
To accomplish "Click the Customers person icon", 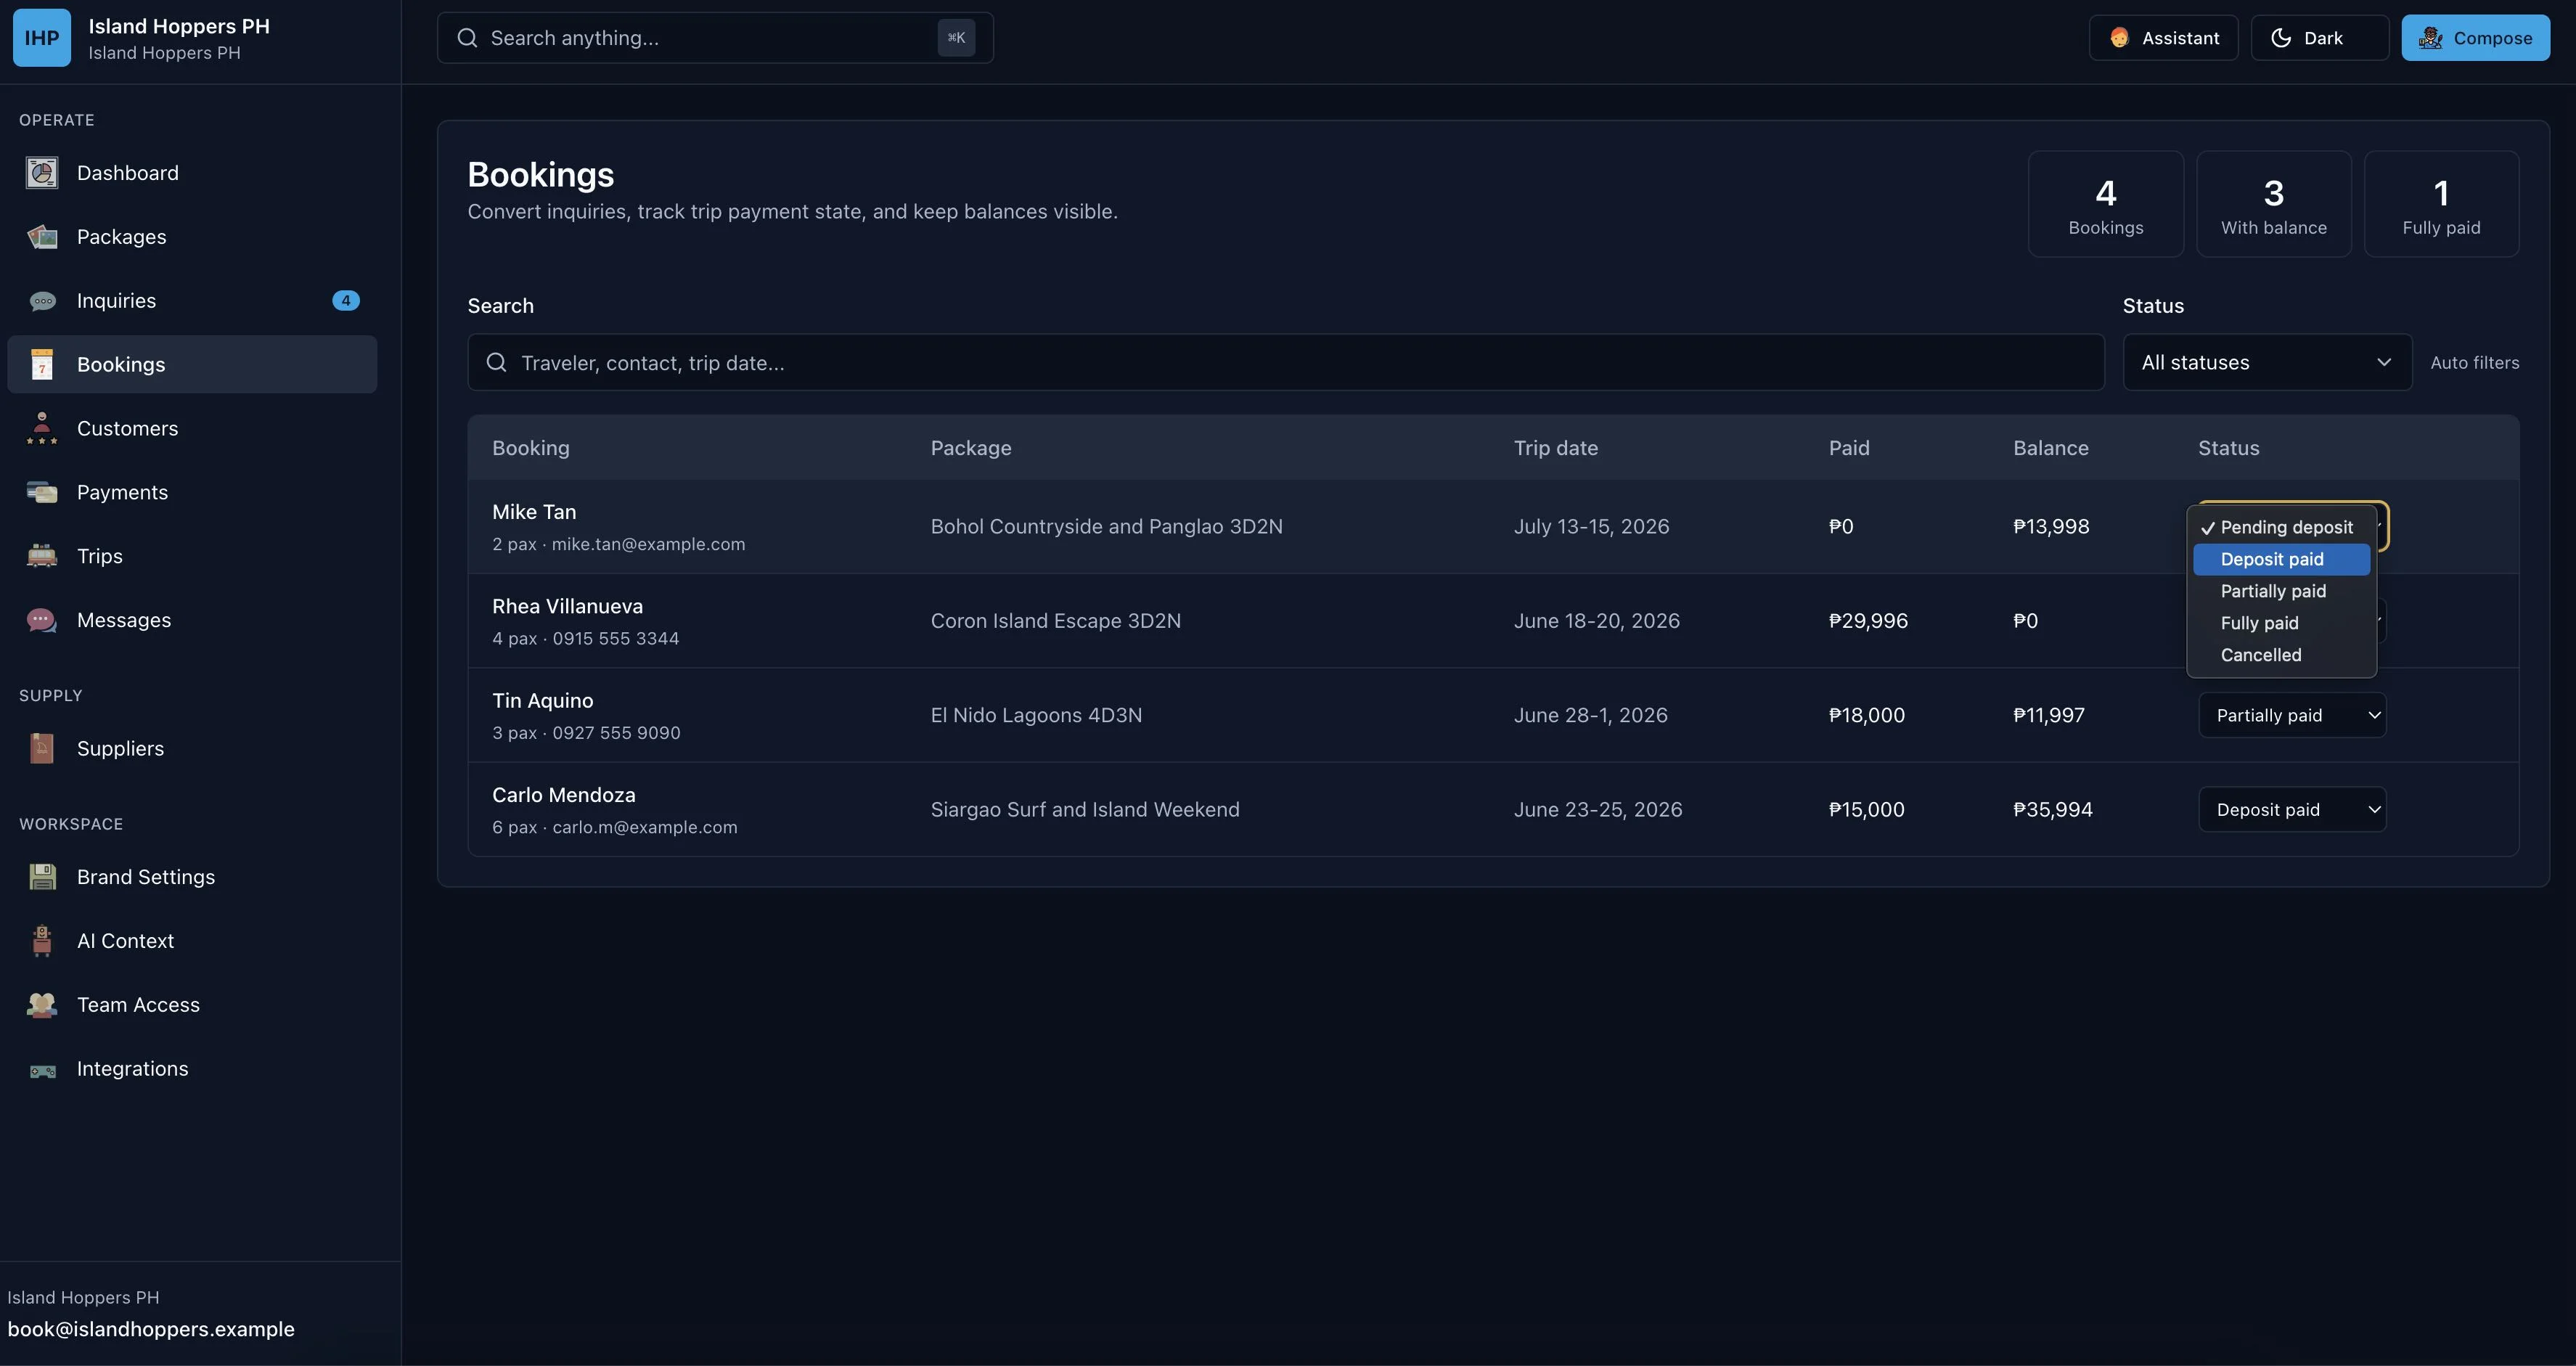I will click(42, 429).
